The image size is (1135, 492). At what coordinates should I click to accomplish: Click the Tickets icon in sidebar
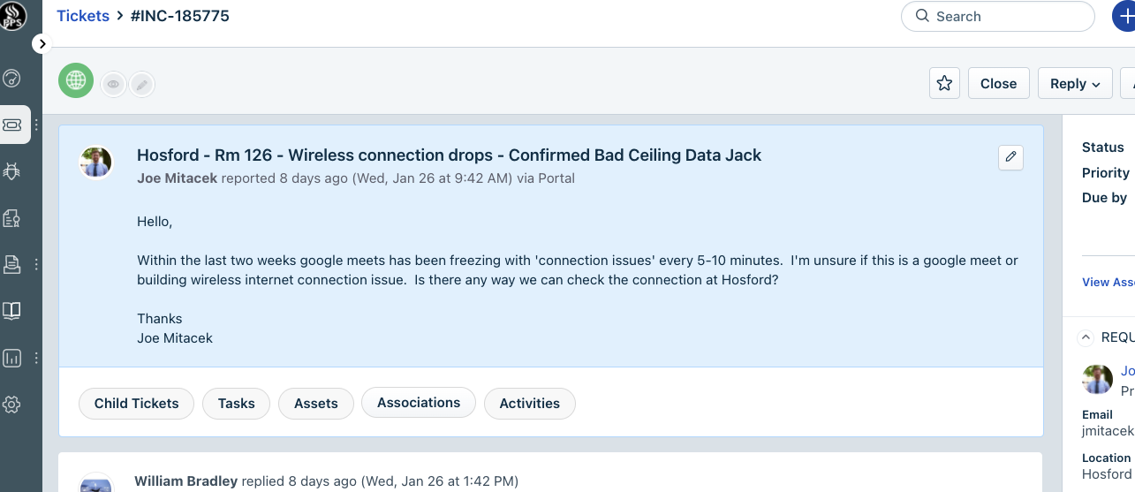pyautogui.click(x=12, y=125)
